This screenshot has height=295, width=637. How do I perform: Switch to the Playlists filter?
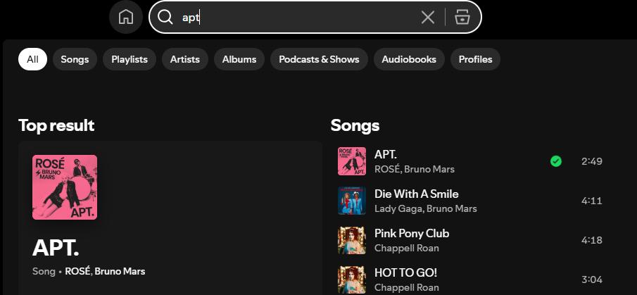[x=130, y=59]
